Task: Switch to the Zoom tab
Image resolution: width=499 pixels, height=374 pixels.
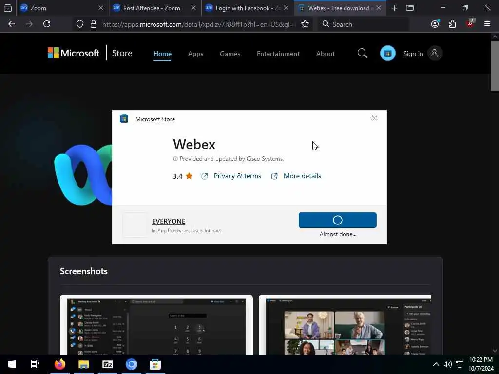Action: pyautogui.click(x=62, y=8)
